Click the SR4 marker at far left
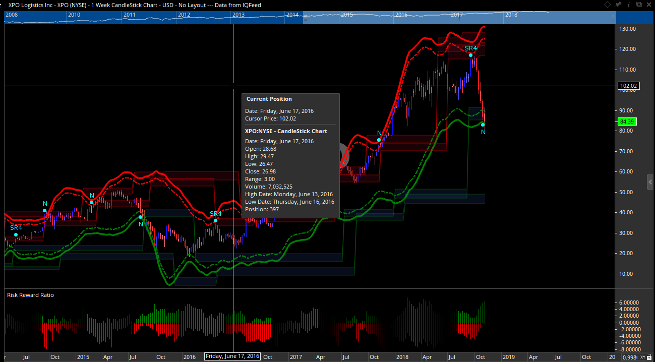 [x=17, y=228]
